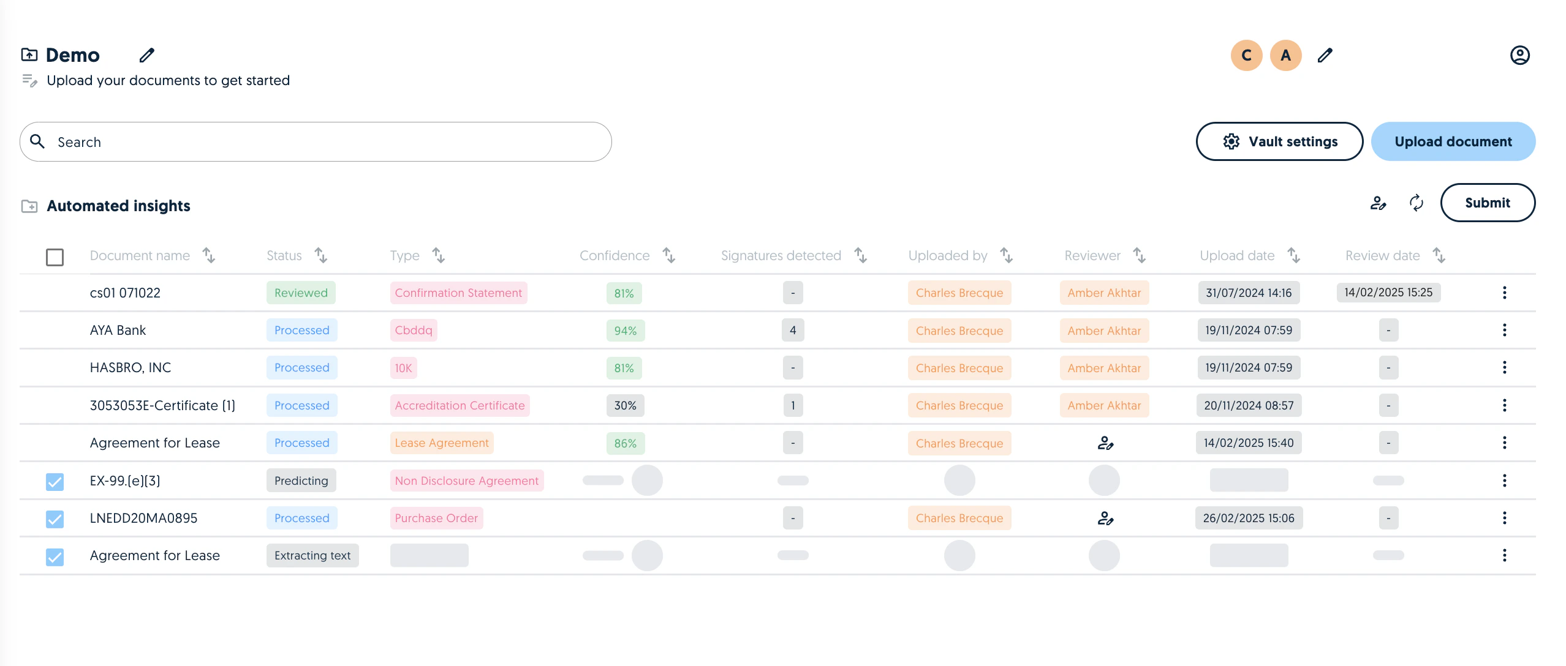Click the Predicting status badge
1566x666 pixels.
point(301,481)
